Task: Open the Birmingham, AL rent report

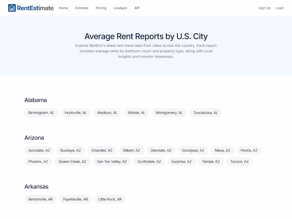Action: pos(41,113)
